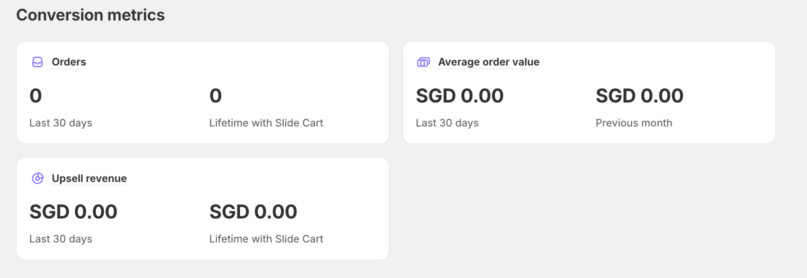This screenshot has height=278, width=807.
Task: Click the Average order value icon
Action: click(423, 62)
